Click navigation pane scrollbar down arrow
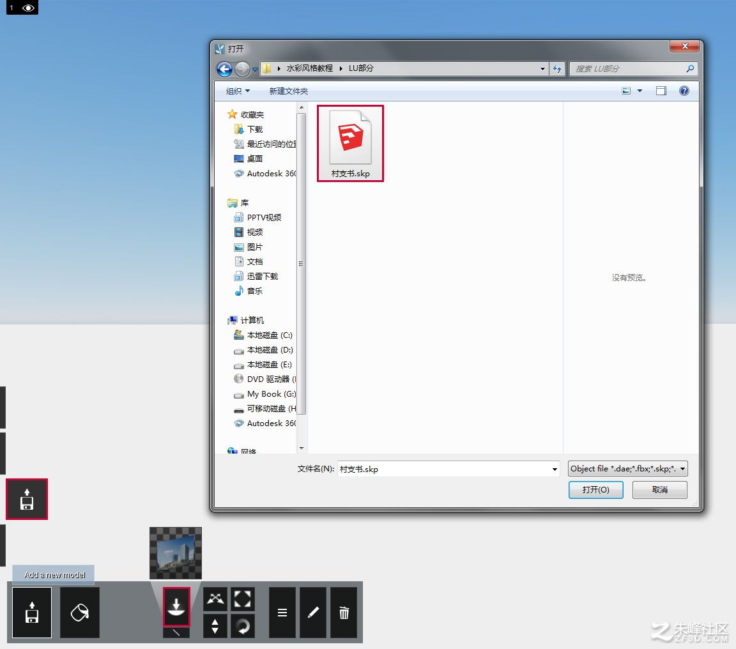Image resolution: width=736 pixels, height=649 pixels. pos(302,448)
